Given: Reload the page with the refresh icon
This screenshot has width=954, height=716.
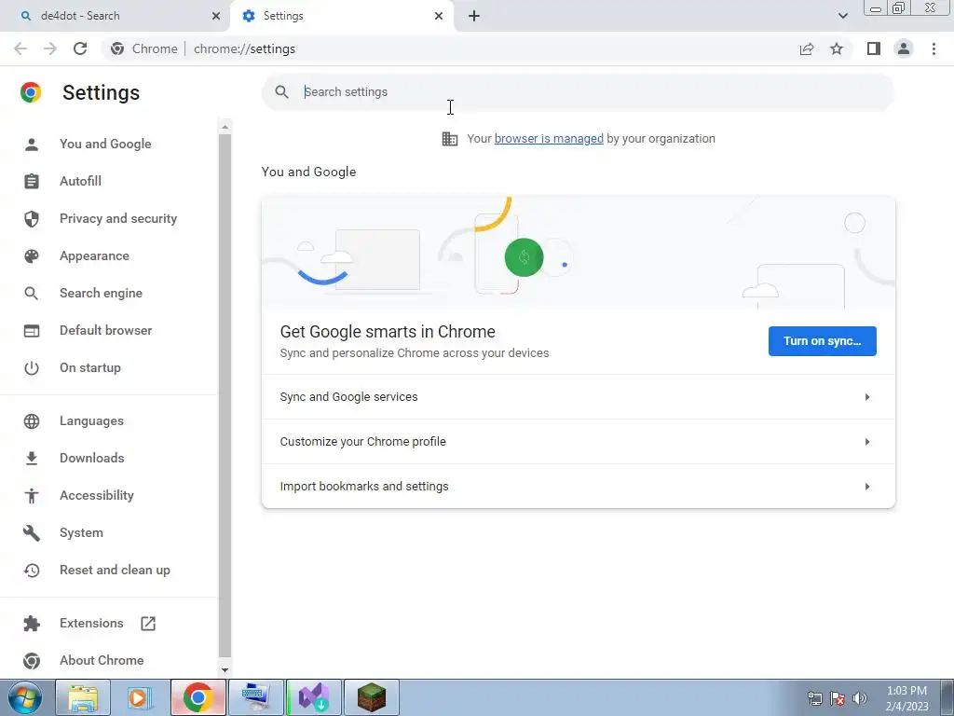Looking at the screenshot, I should (80, 48).
